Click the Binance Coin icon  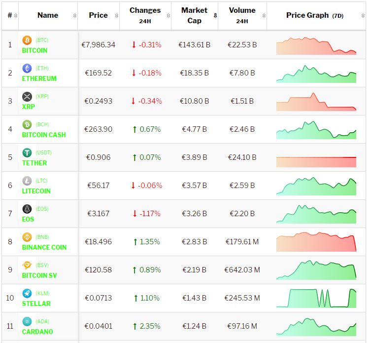pyautogui.click(x=27, y=237)
